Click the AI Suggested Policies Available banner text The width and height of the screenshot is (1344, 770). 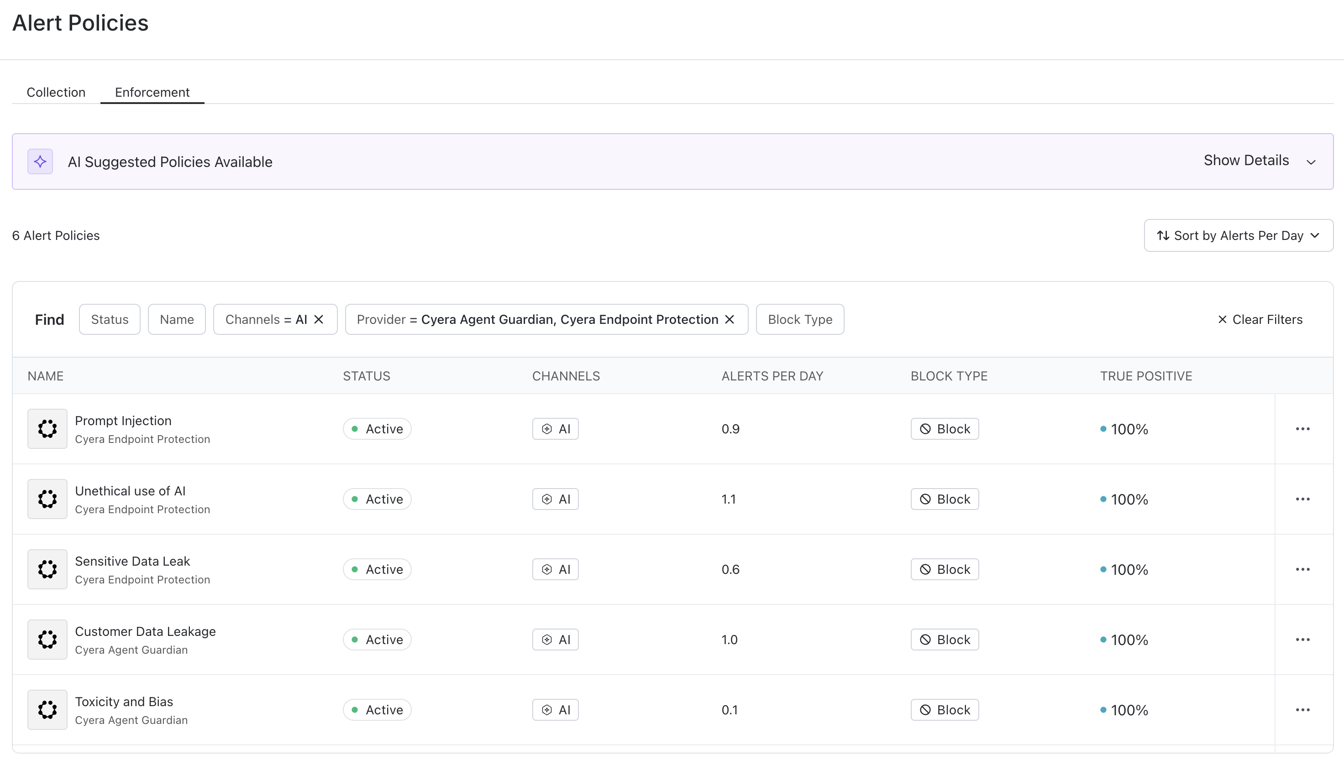point(170,162)
